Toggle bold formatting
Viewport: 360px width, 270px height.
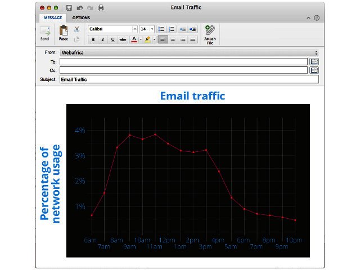[x=93, y=39]
